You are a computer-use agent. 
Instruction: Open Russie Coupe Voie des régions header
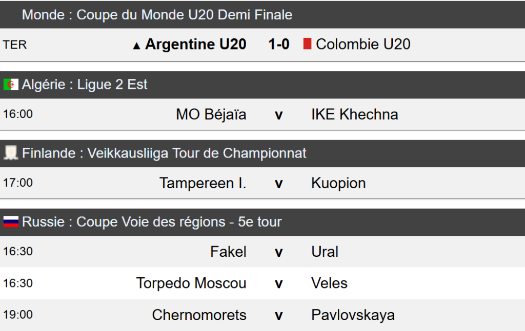[x=152, y=222]
